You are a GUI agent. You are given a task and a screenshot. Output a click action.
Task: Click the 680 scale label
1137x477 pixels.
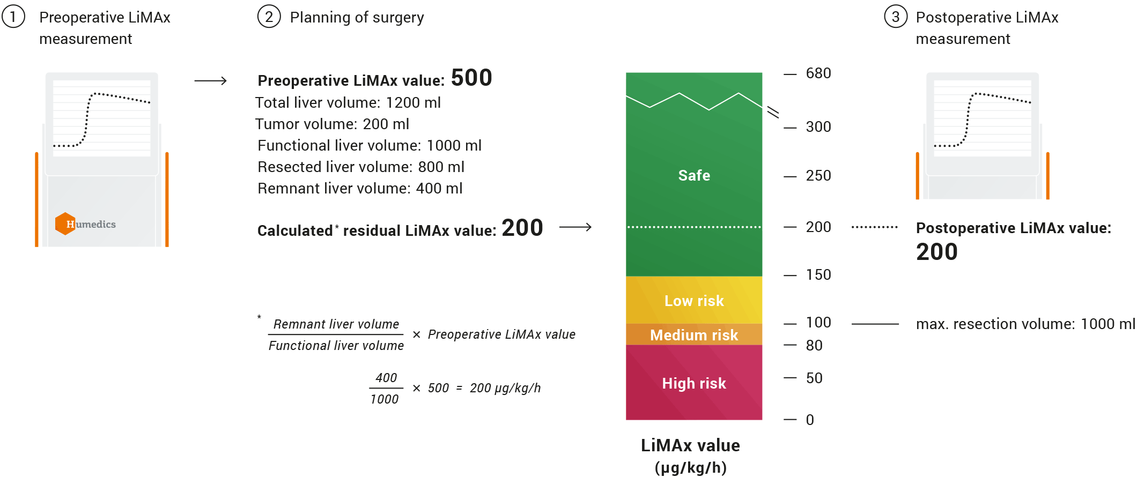(x=818, y=73)
